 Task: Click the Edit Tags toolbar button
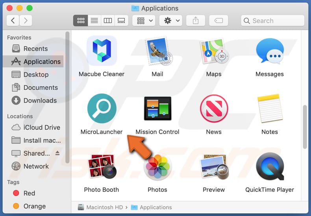[x=218, y=20]
